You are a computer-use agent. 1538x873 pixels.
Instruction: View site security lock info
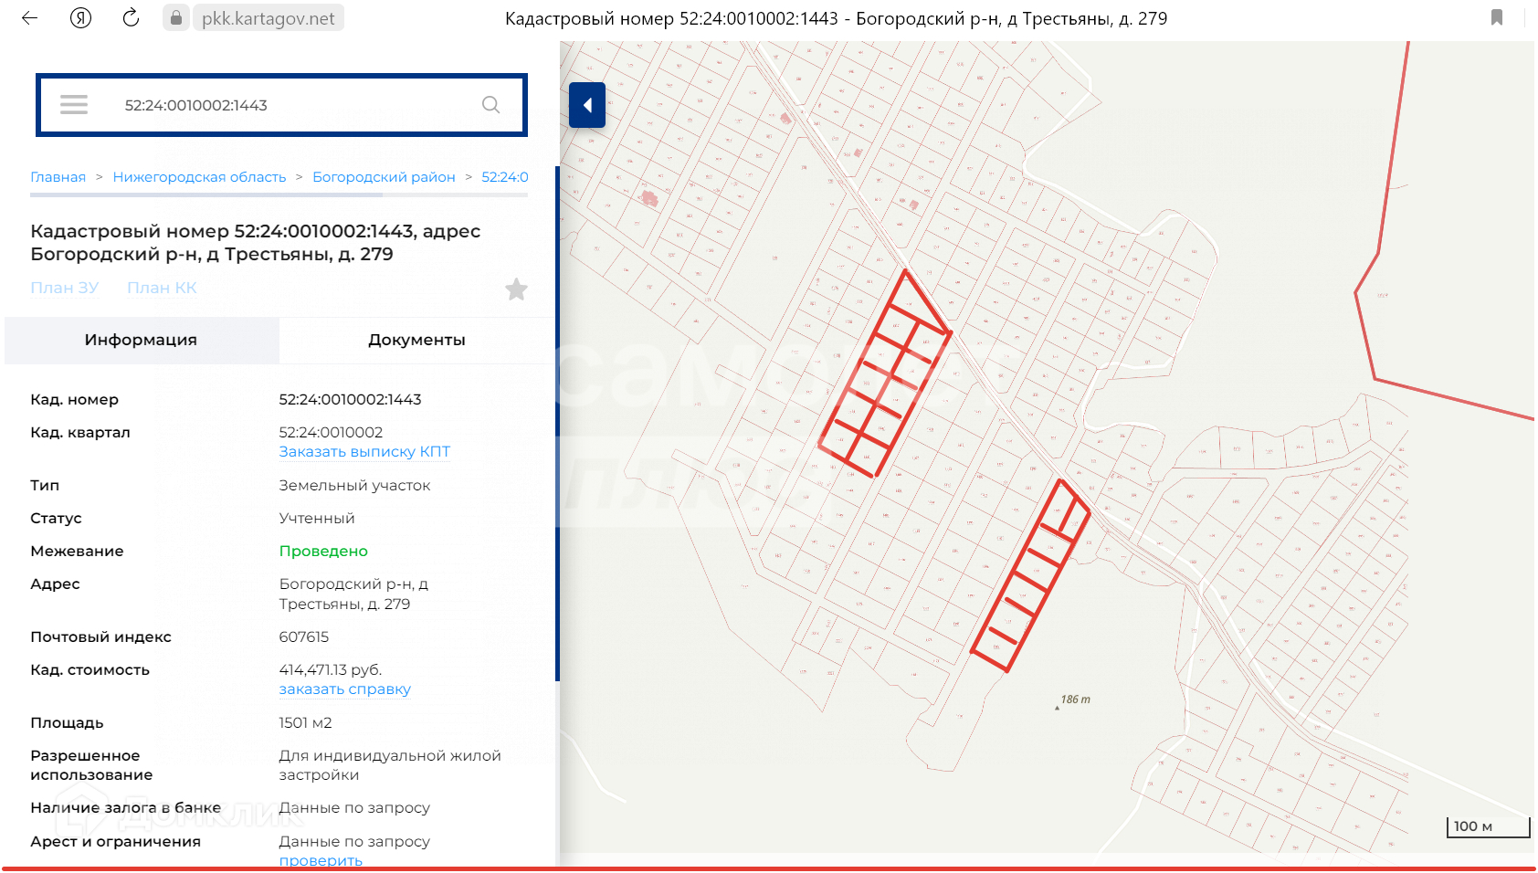[x=175, y=18]
